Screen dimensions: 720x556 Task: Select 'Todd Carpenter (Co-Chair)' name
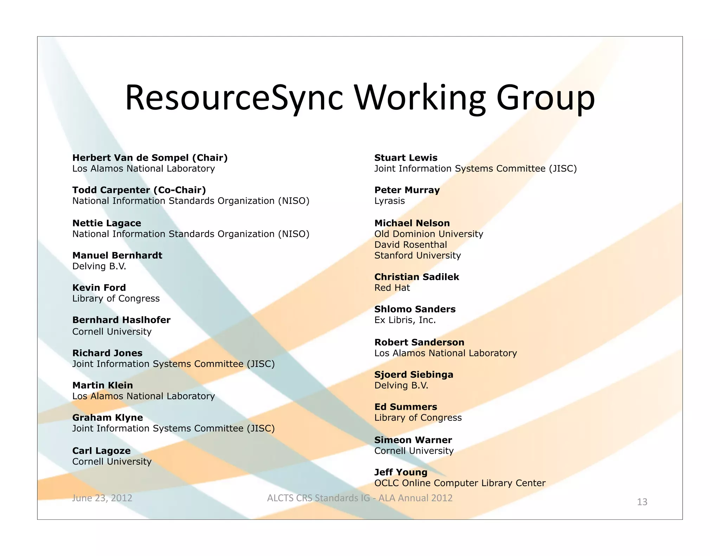click(x=139, y=190)
